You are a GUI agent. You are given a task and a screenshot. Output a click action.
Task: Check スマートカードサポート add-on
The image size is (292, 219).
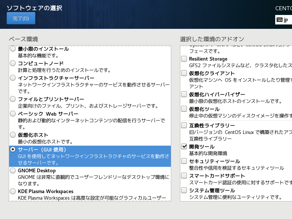pyautogui.click(x=184, y=175)
